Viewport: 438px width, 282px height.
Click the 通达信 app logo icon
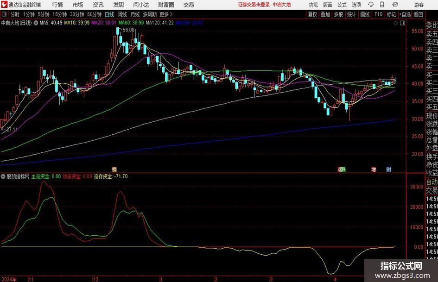[4, 5]
